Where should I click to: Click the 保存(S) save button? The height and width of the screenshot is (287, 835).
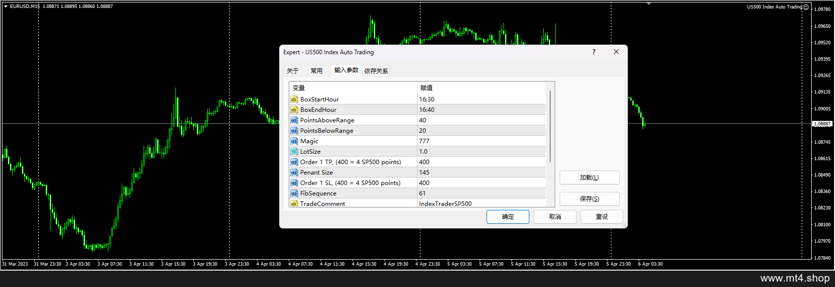coord(589,199)
